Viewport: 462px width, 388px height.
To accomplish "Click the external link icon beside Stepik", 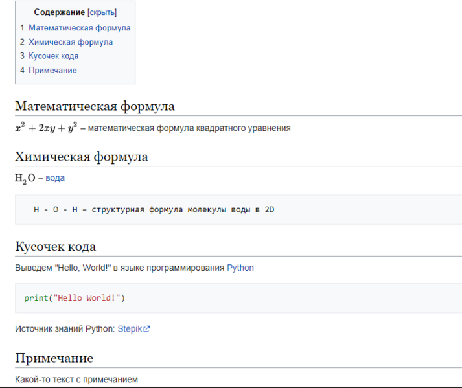I will click(x=147, y=329).
